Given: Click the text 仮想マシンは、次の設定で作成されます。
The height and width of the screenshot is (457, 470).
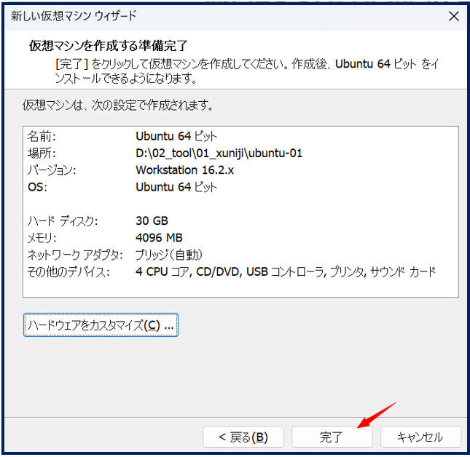Looking at the screenshot, I should point(118,105).
